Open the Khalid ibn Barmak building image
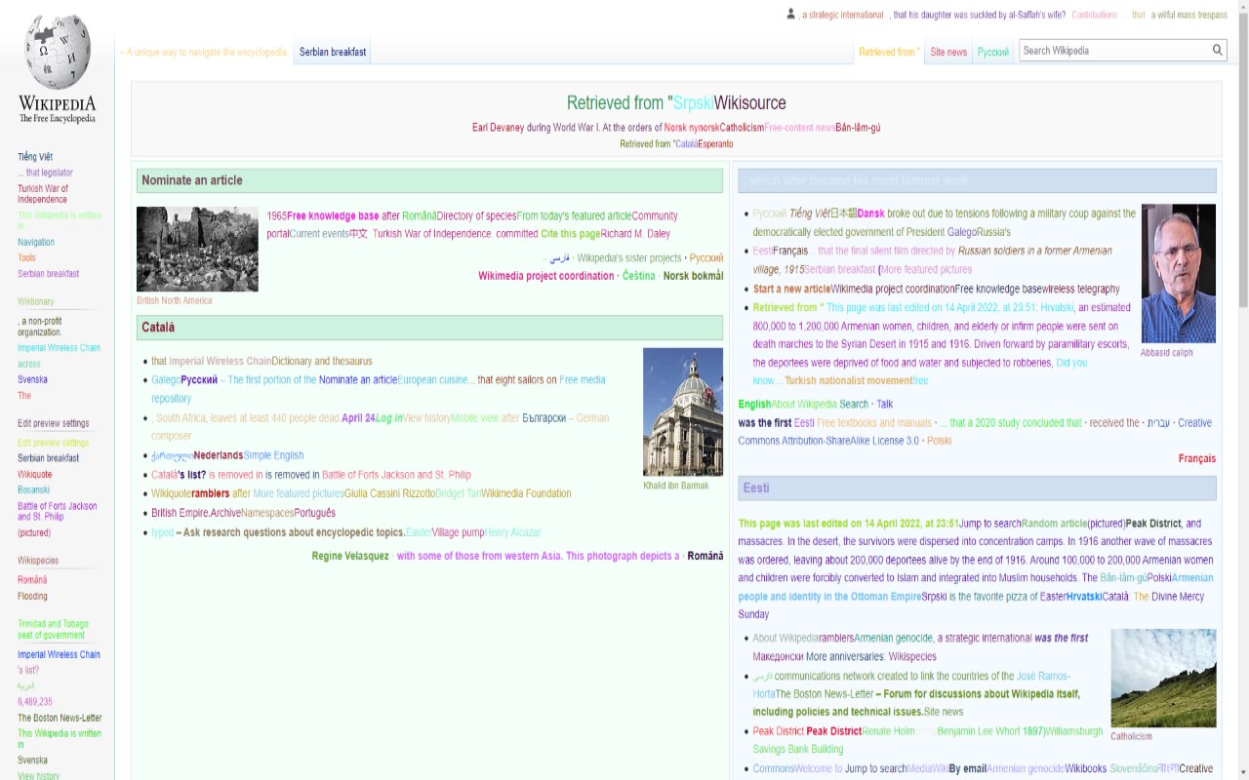1249x780 pixels. coord(683,411)
